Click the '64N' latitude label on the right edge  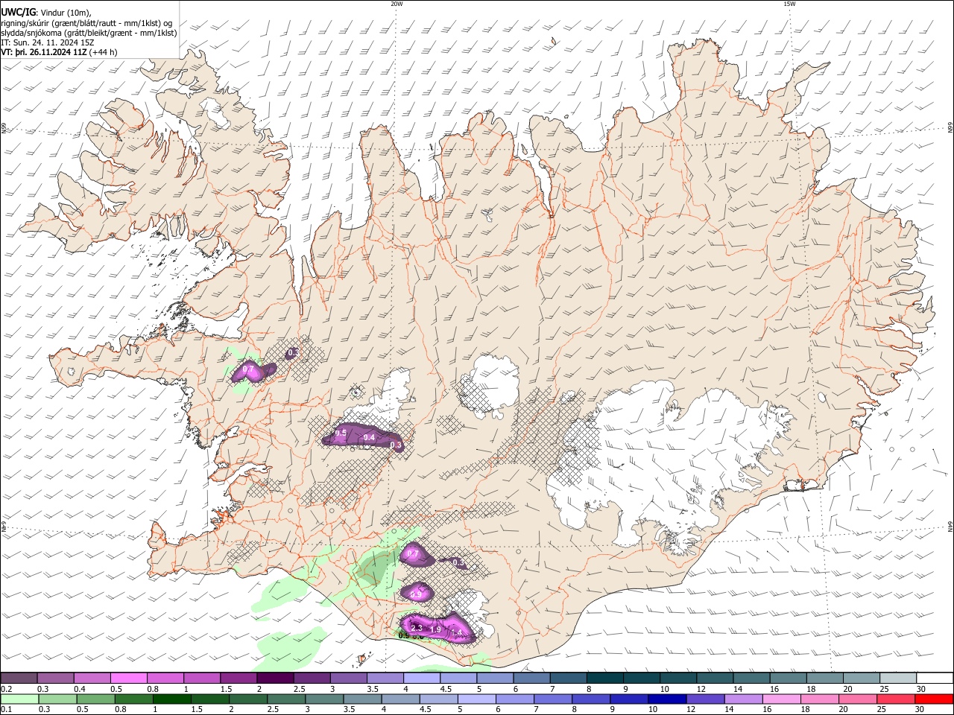coord(950,526)
